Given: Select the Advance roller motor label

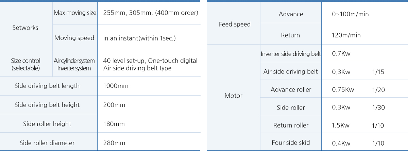Looking at the screenshot, I should point(291,90).
